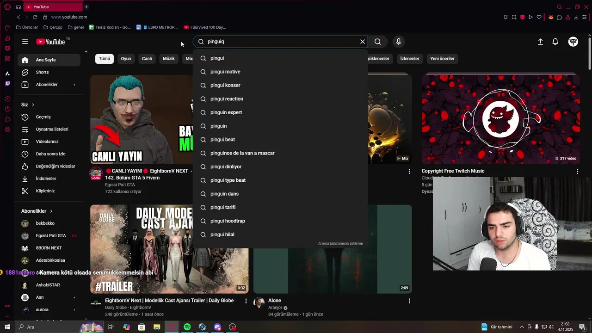Screen dimensions: 592x333
Task: Reload the page in browser toolbar
Action: (35, 17)
